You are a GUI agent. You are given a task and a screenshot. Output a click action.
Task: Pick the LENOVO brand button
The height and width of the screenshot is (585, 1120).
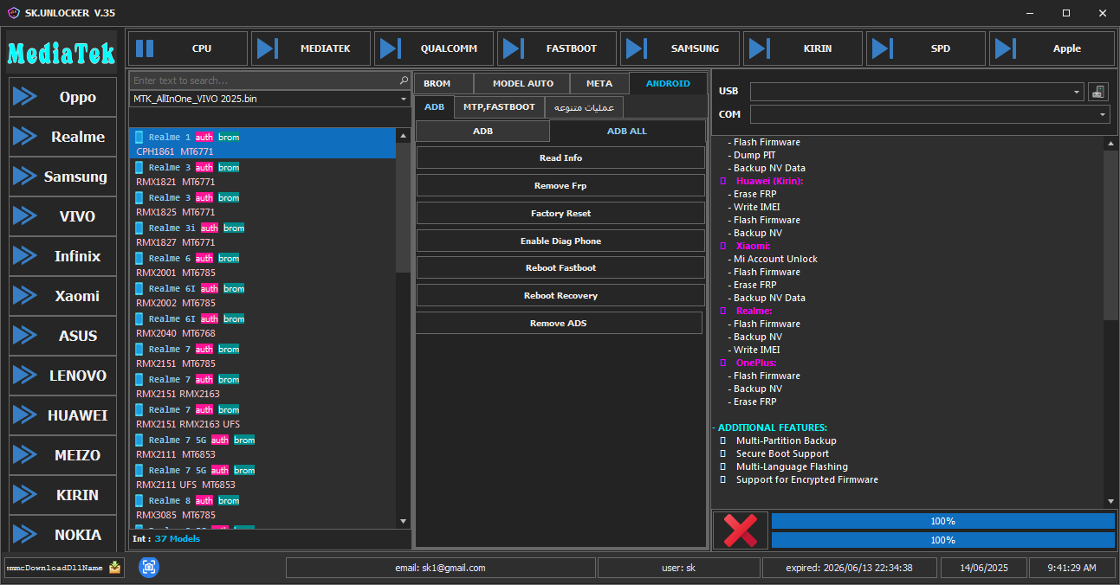coord(62,376)
